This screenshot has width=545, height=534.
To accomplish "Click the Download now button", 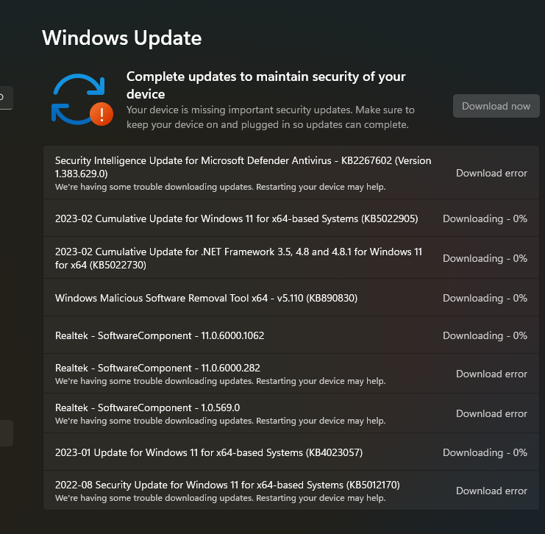I will click(496, 106).
